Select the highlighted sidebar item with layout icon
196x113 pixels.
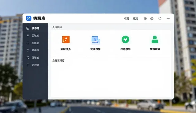[x=36, y=28]
